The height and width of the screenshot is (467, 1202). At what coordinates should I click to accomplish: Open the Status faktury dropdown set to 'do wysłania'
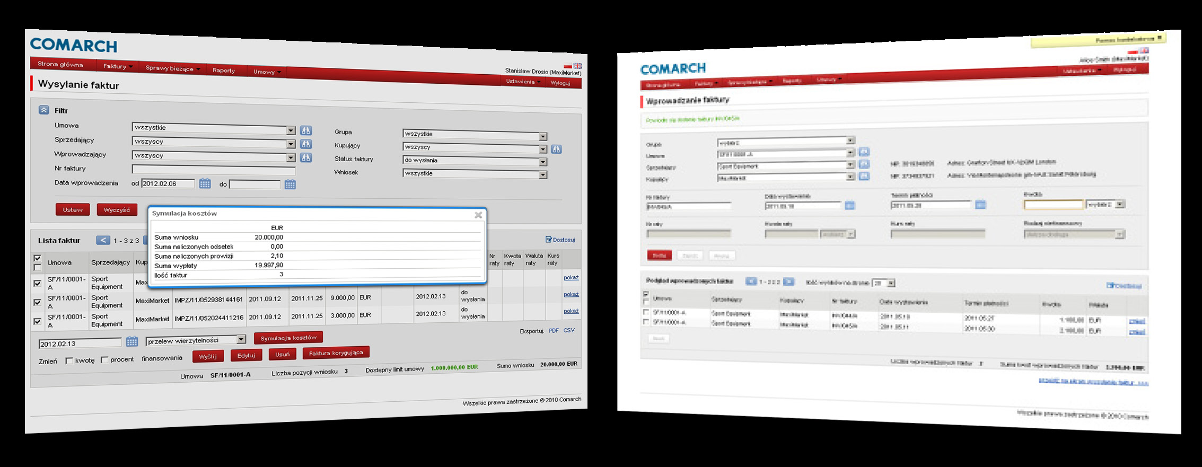[x=475, y=161]
